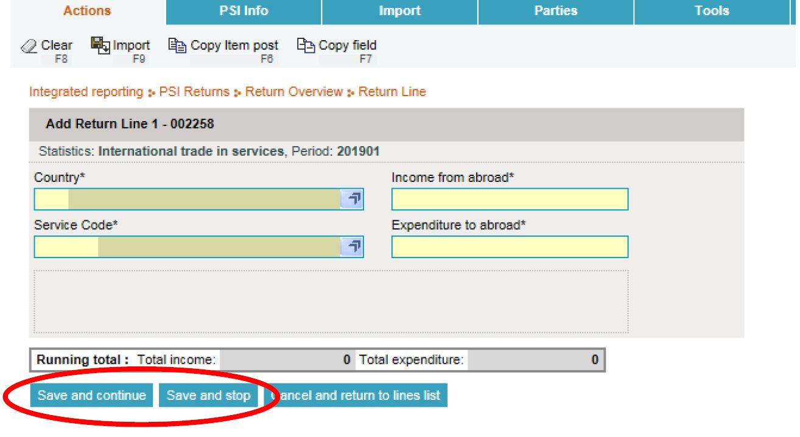Switch to the Actions tab
The height and width of the screenshot is (437, 800).
click(x=87, y=11)
